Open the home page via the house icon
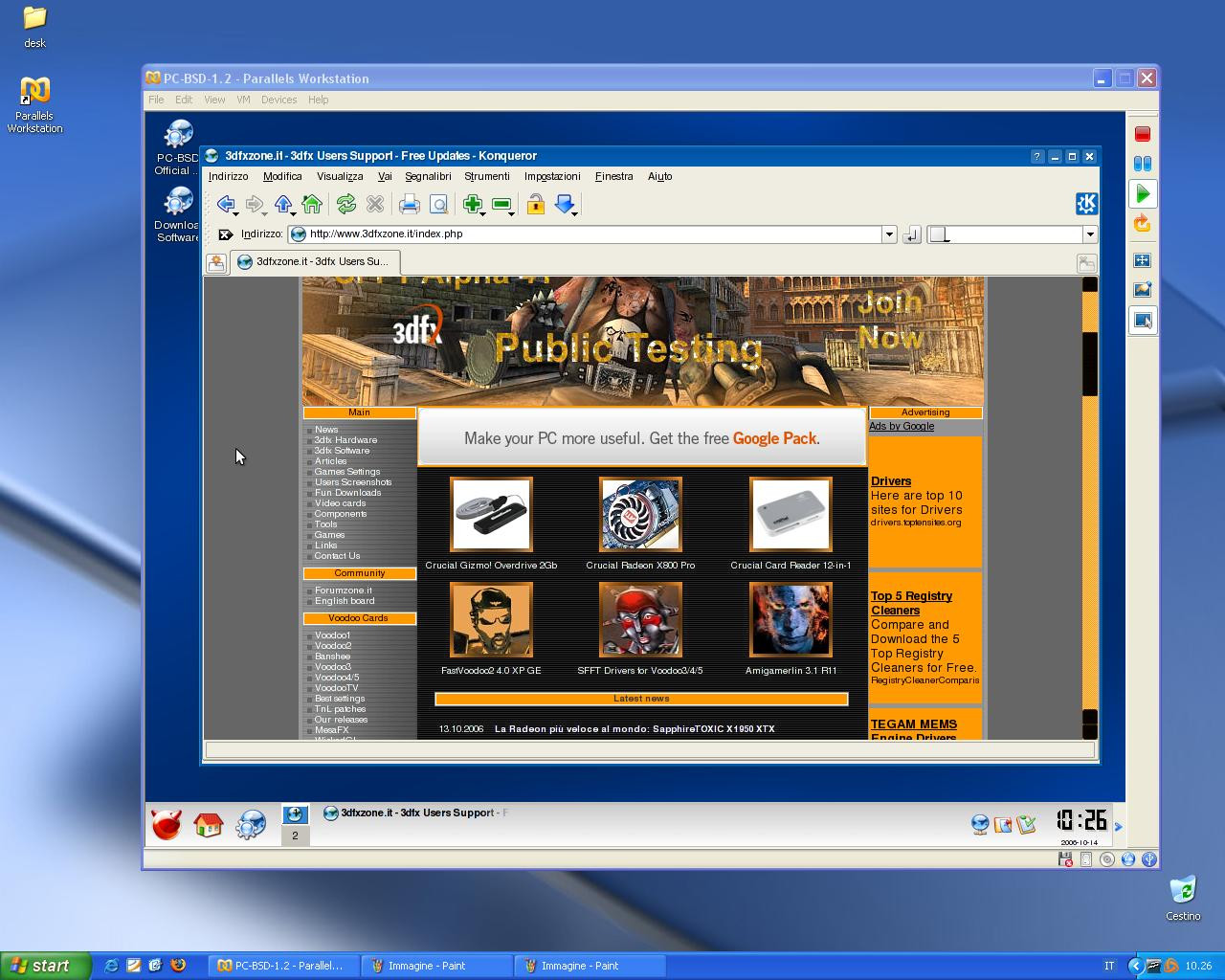This screenshot has height=980, width=1225. coord(312,204)
